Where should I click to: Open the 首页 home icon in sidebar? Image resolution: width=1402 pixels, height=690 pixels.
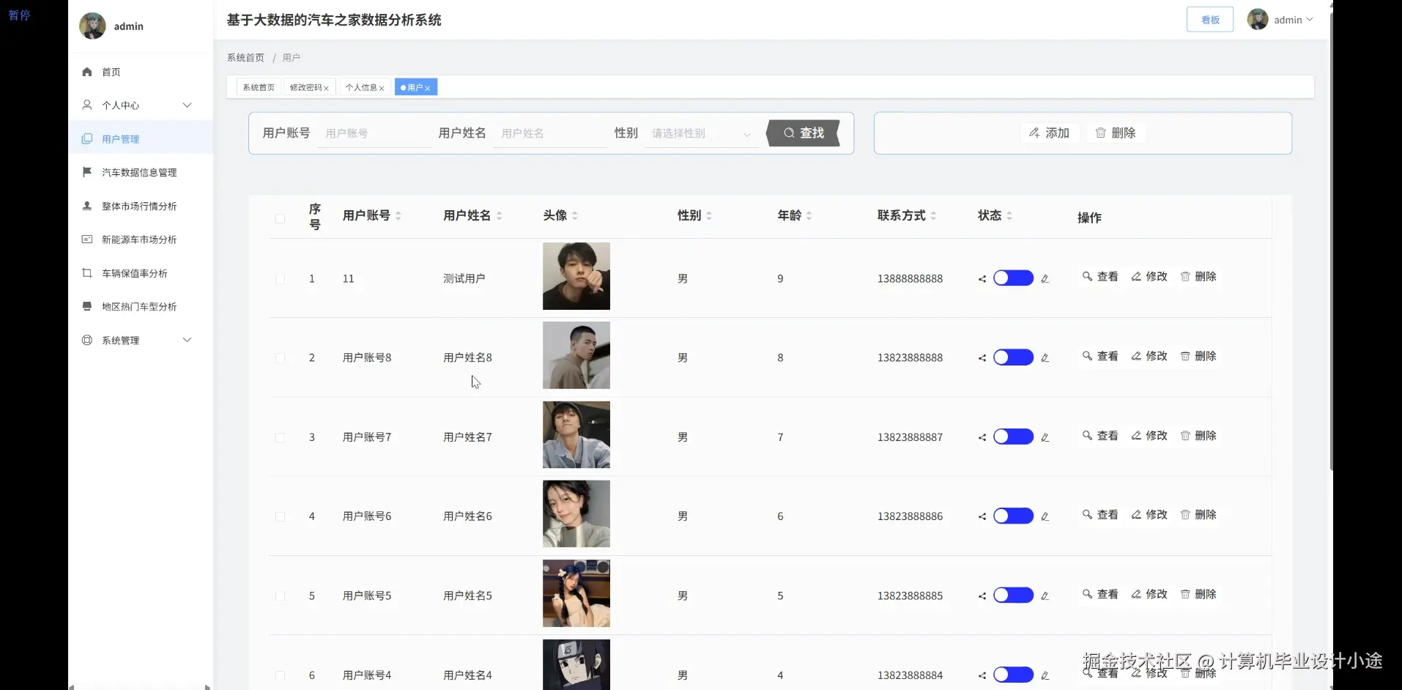pos(87,72)
